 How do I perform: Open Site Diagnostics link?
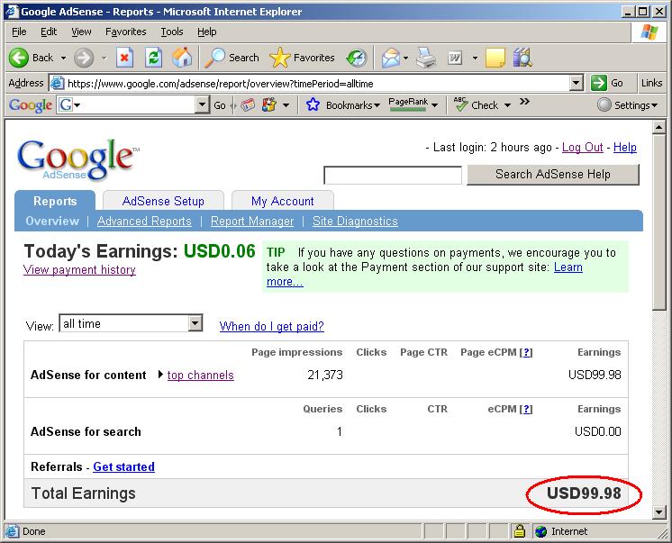tap(355, 222)
